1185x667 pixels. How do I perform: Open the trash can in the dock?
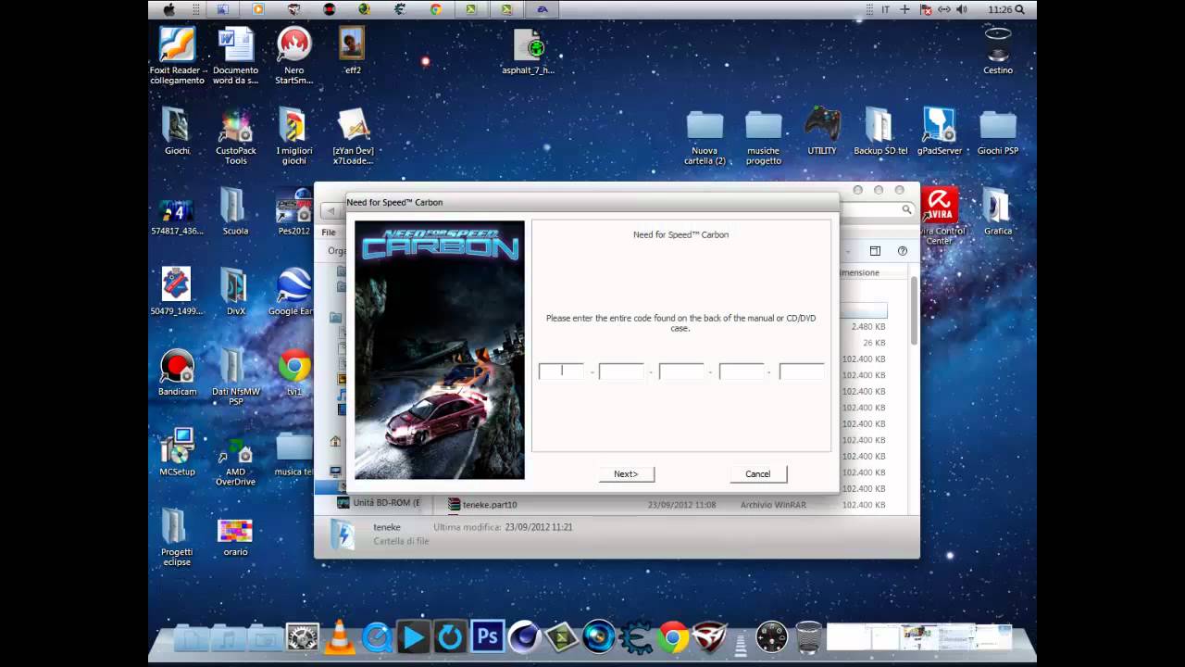tap(808, 636)
